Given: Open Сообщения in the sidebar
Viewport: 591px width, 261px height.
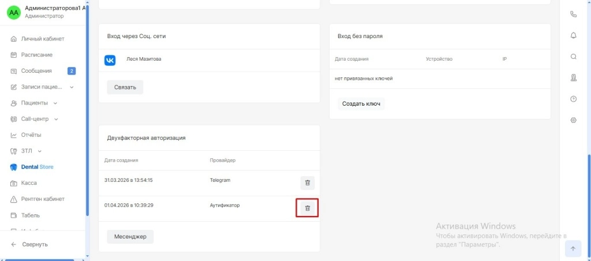Looking at the screenshot, I should (36, 71).
